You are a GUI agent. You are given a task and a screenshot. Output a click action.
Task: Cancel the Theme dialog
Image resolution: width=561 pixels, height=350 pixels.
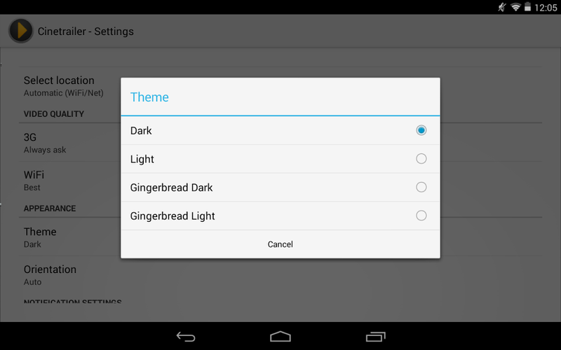click(x=280, y=244)
